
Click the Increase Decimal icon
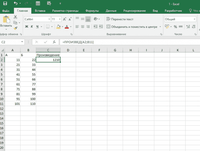click(188, 27)
